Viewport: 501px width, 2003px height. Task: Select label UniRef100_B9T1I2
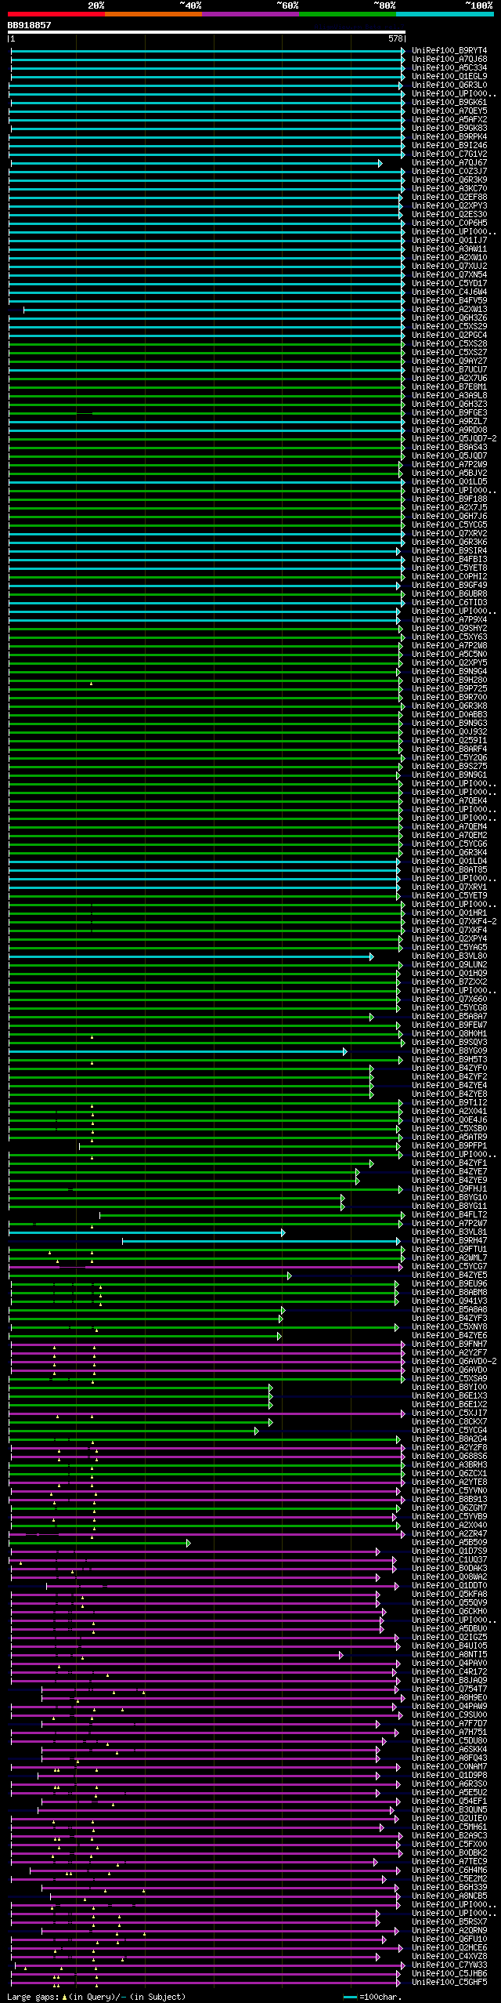coord(449,1103)
